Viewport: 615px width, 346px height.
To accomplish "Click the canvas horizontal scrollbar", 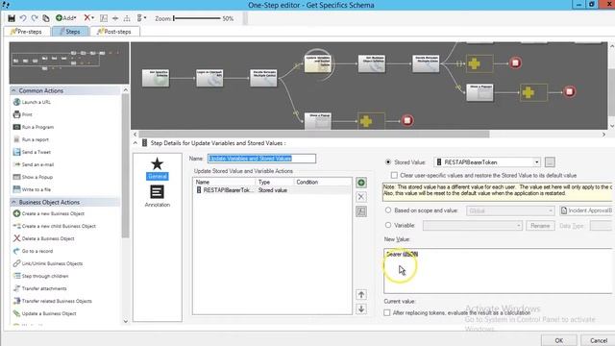I will 314,135.
